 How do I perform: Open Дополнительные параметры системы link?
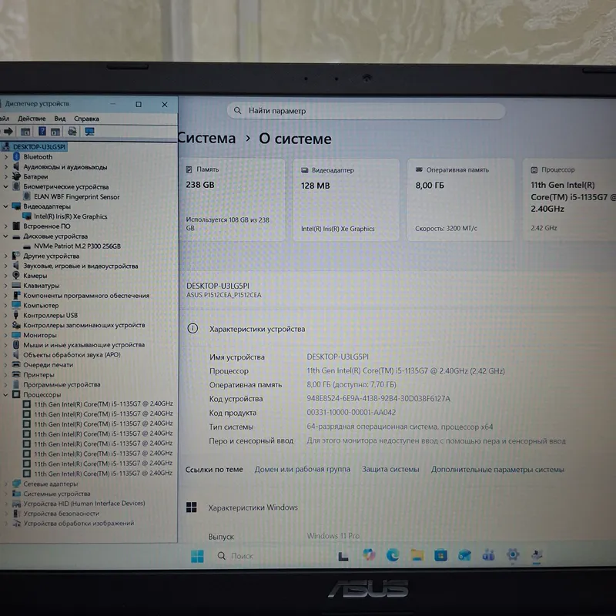497,470
